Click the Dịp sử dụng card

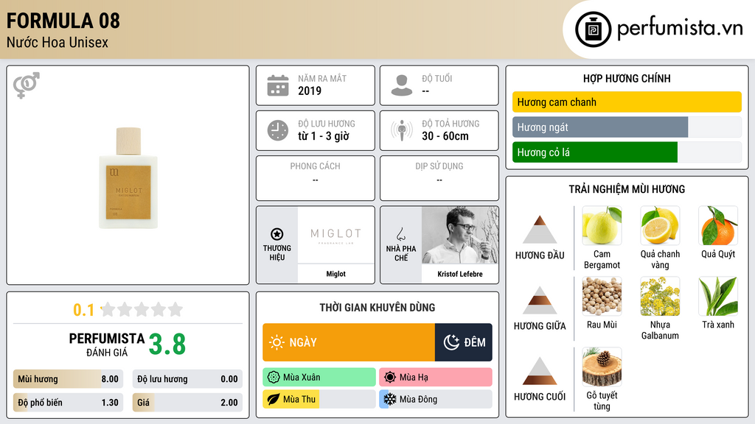439,178
